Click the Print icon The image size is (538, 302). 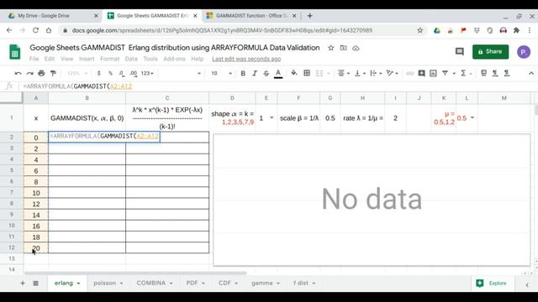(x=41, y=73)
